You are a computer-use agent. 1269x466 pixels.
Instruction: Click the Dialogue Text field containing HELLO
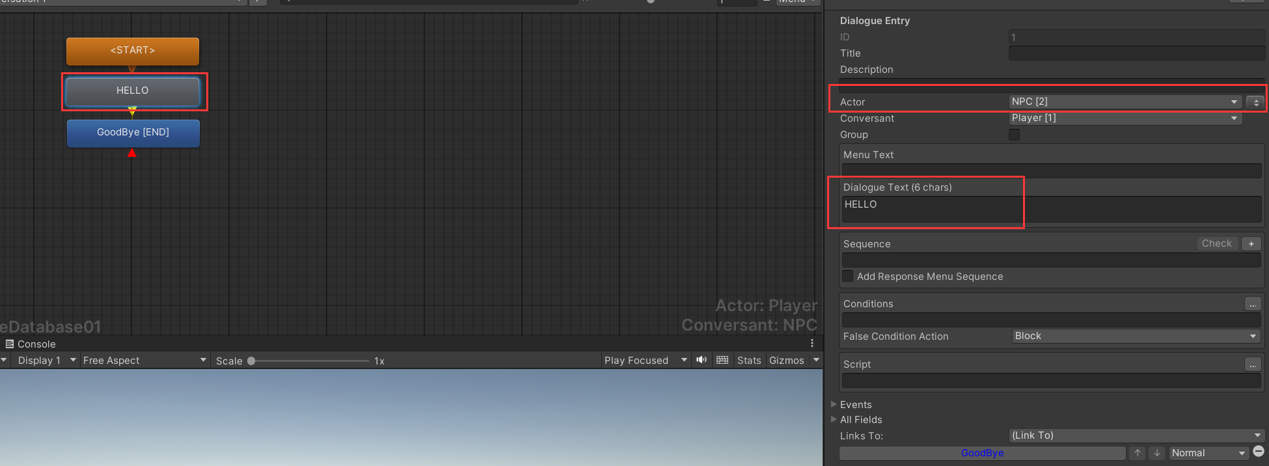[x=1052, y=209]
